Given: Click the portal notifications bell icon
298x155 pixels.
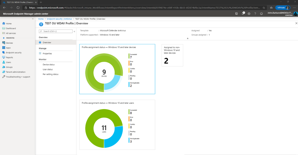Looking at the screenshot, I should point(243,13).
